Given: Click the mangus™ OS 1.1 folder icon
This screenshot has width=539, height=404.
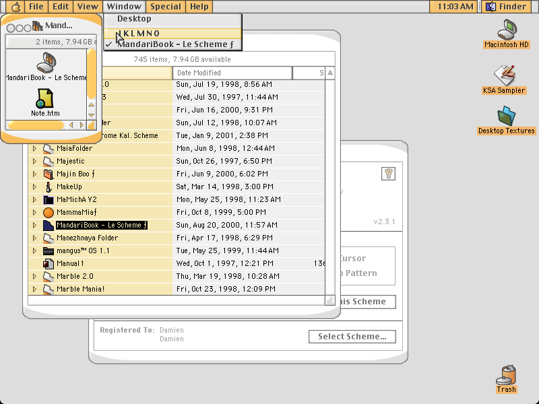Looking at the screenshot, I should pos(49,250).
